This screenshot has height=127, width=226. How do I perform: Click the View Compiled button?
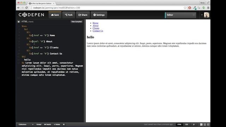click(77, 22)
